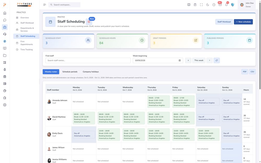Open the pie chart reports icon in left rail
This screenshot has height=163, width=261.
[5, 91]
